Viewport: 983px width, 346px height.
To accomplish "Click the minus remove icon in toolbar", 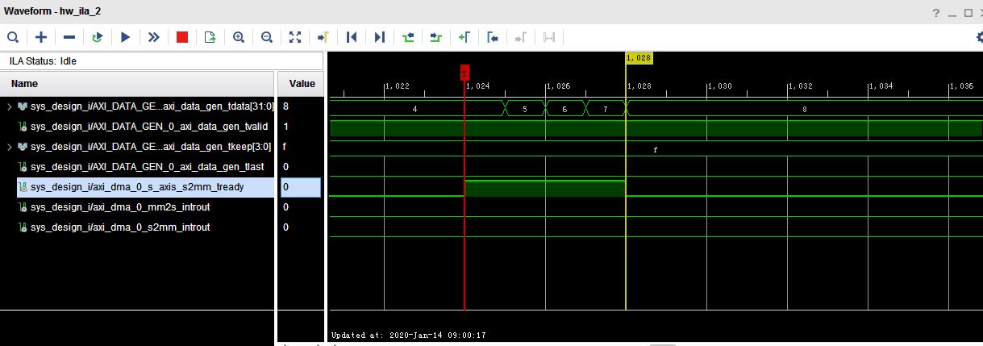I will pos(69,37).
